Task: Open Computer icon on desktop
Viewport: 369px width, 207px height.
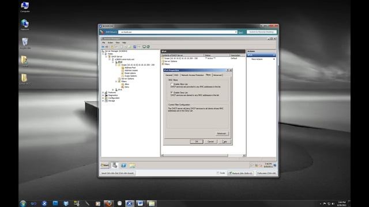Action: point(25,7)
